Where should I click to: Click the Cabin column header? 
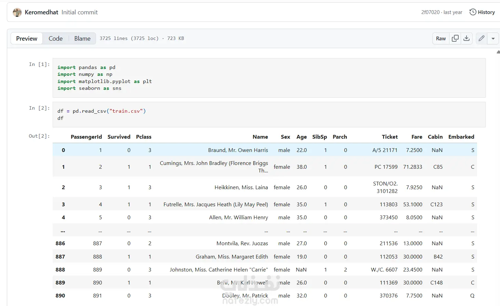[435, 137]
